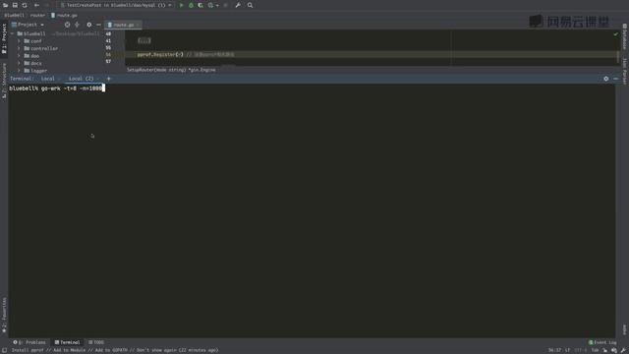Open Project panel gear options
Viewport: 629px width, 354px height.
click(89, 25)
